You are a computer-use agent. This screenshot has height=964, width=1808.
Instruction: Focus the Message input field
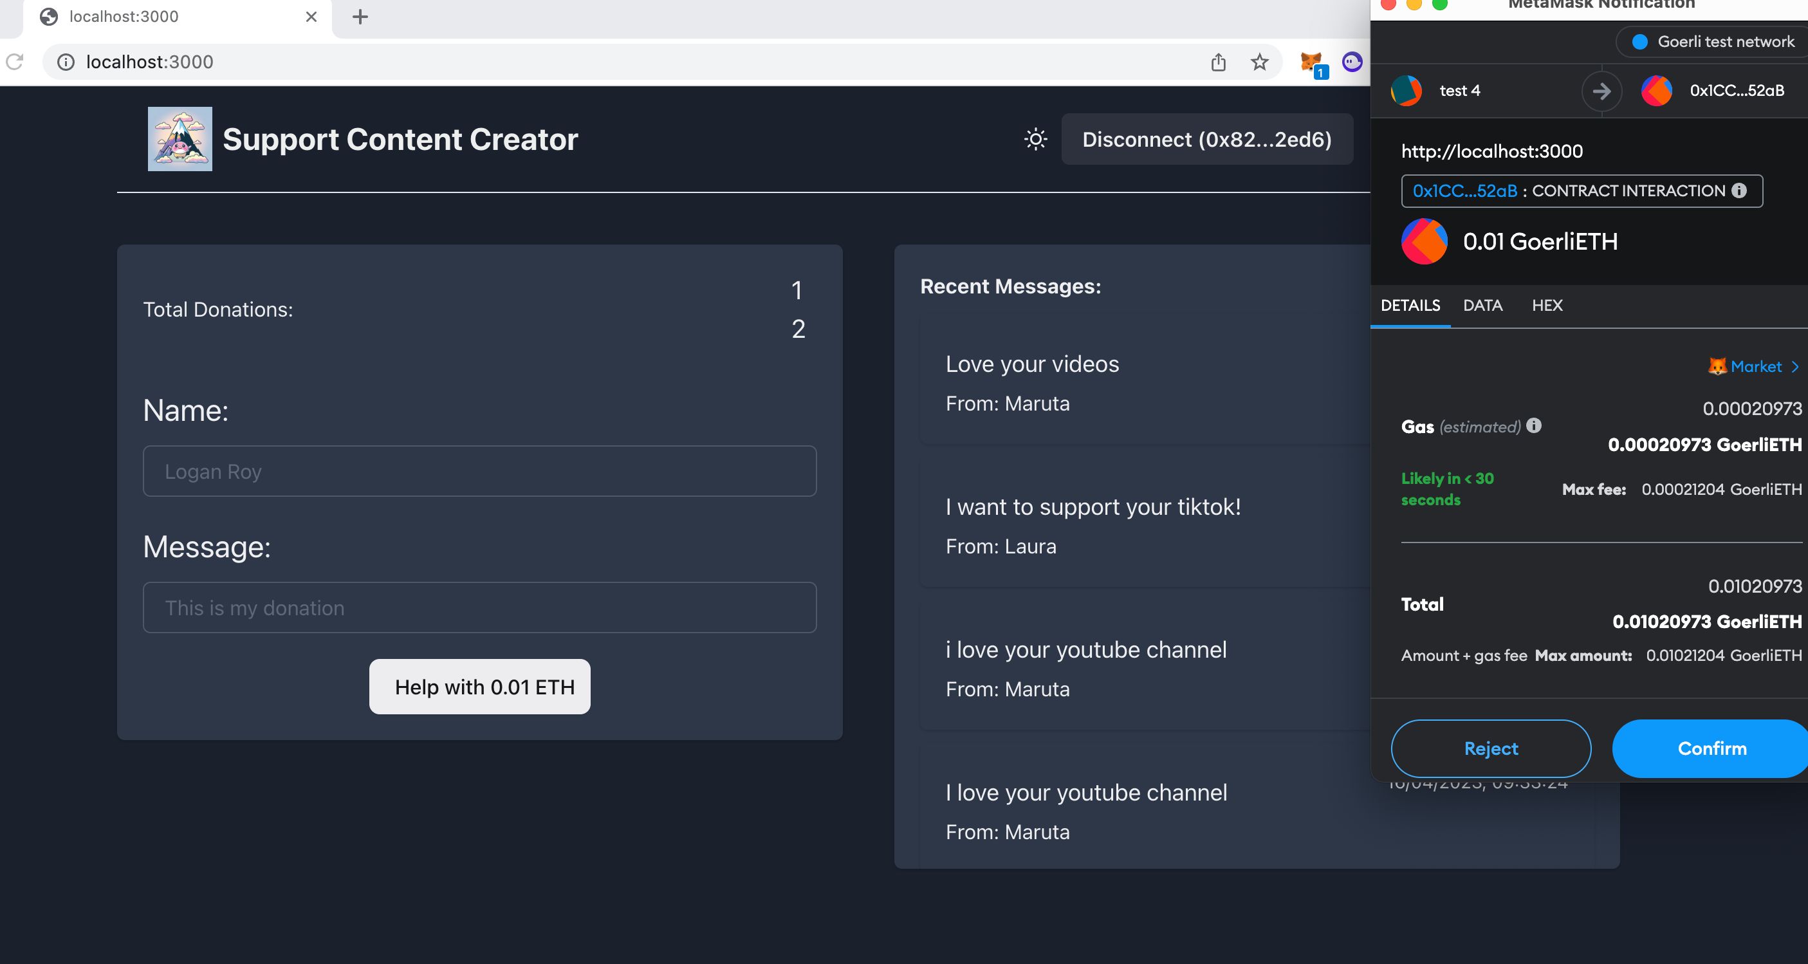(480, 607)
